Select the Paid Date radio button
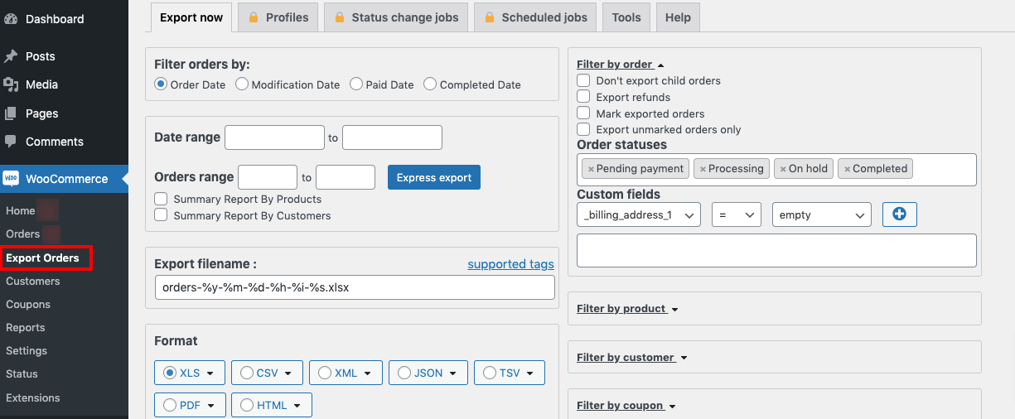 [x=356, y=84]
